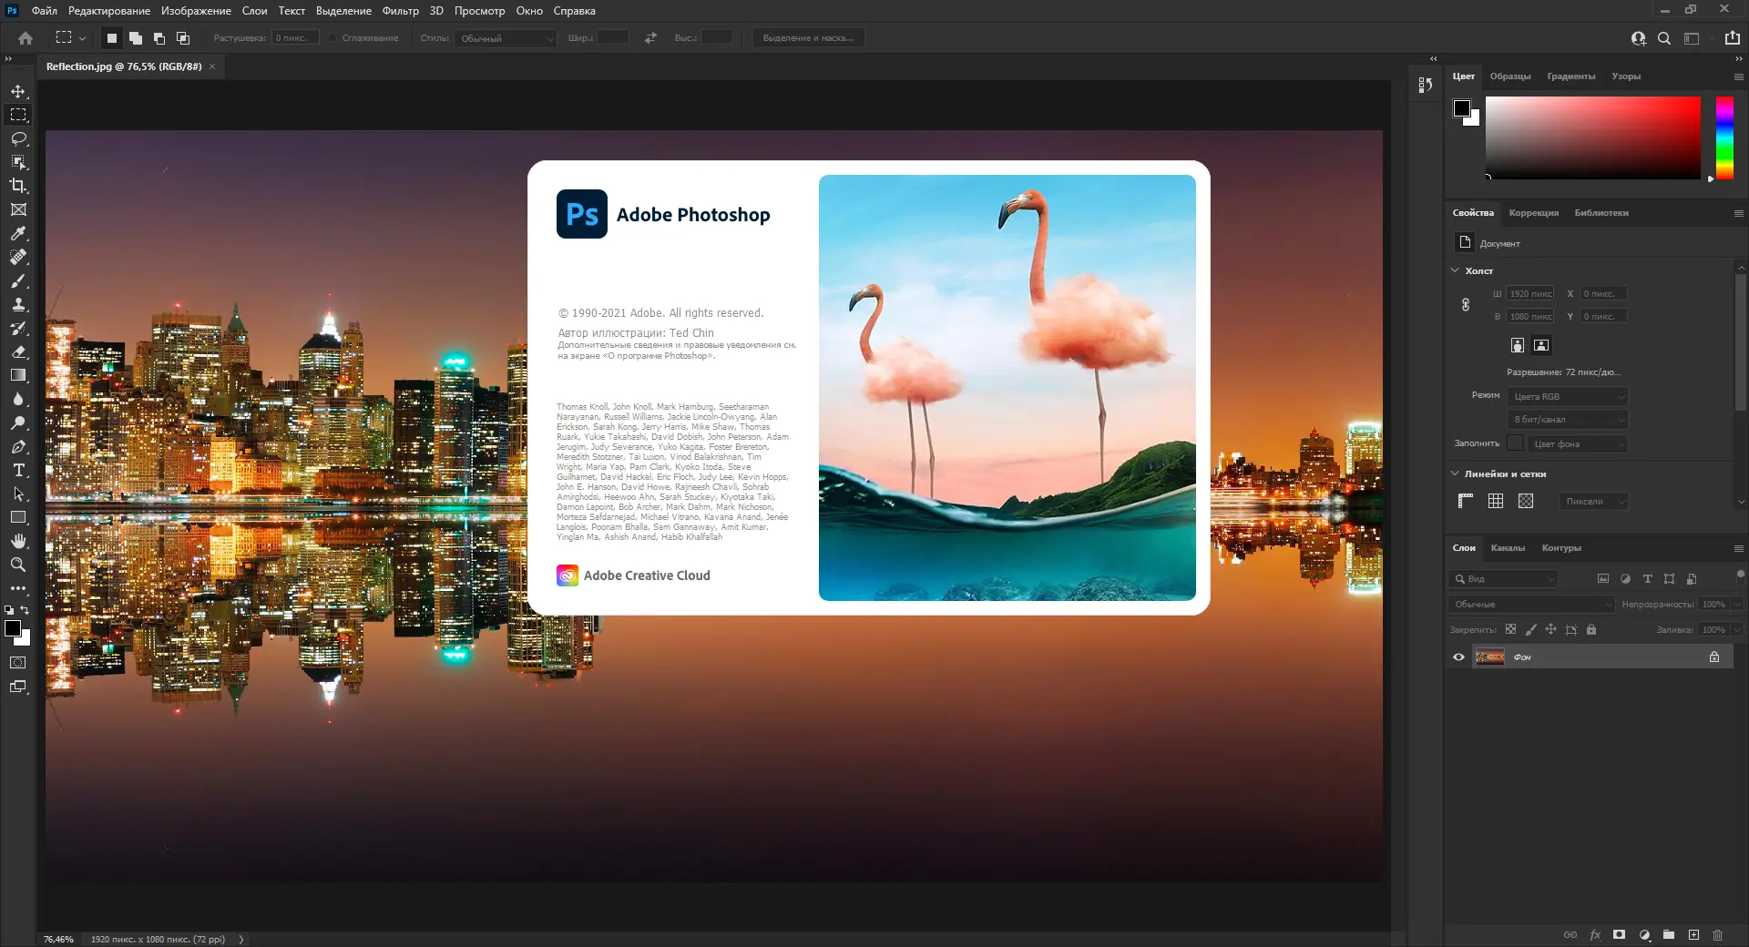Select the Hand tool
This screenshot has height=947, width=1749.
tap(18, 541)
